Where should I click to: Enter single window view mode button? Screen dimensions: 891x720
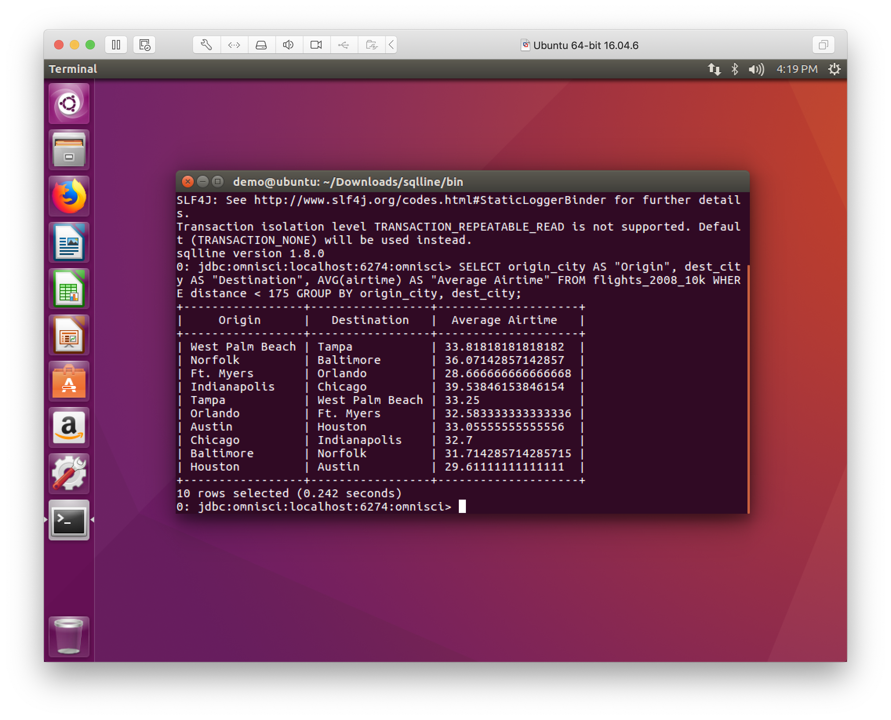[x=823, y=45]
